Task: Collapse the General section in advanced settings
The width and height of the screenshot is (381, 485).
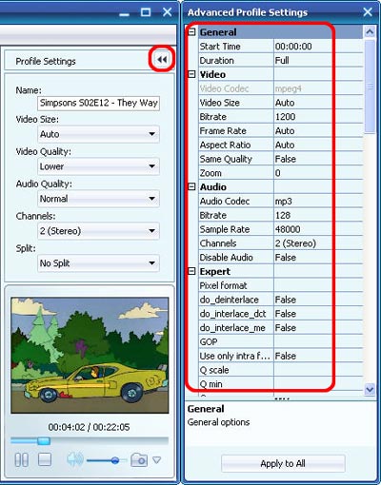Action: (191, 32)
